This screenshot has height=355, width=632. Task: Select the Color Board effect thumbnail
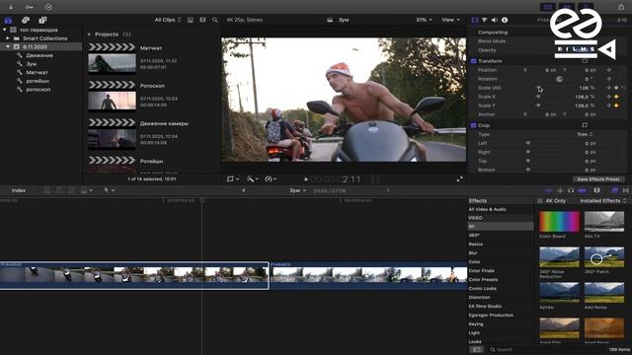click(x=559, y=221)
